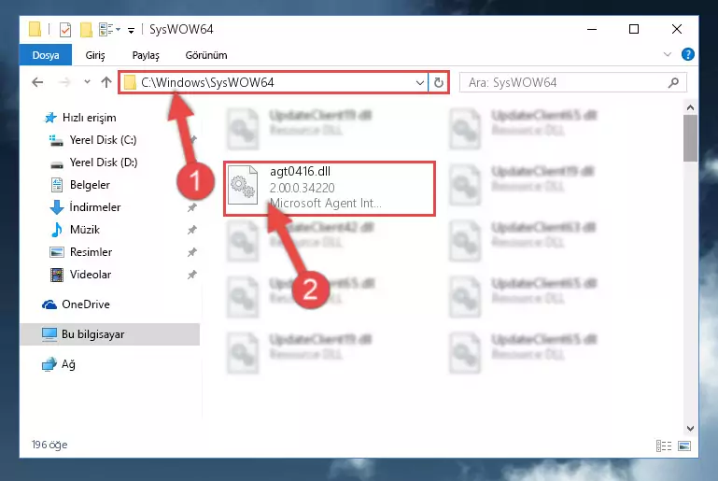
Task: Open the Help question mark icon
Action: tap(687, 54)
